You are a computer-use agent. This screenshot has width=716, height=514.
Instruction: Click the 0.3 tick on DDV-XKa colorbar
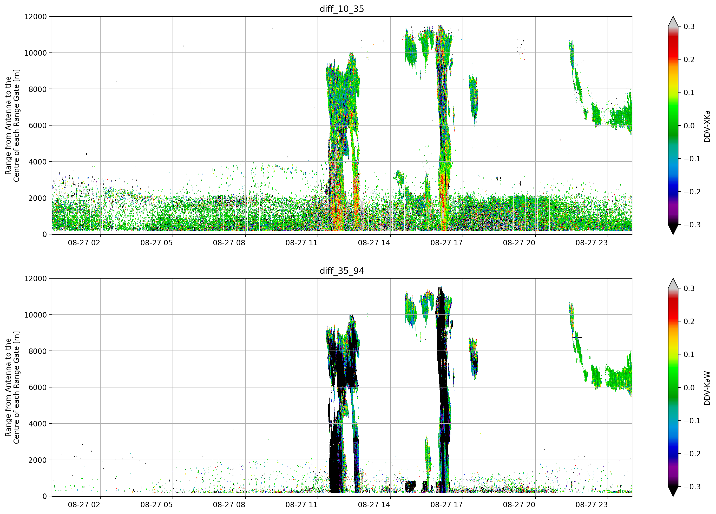689,27
